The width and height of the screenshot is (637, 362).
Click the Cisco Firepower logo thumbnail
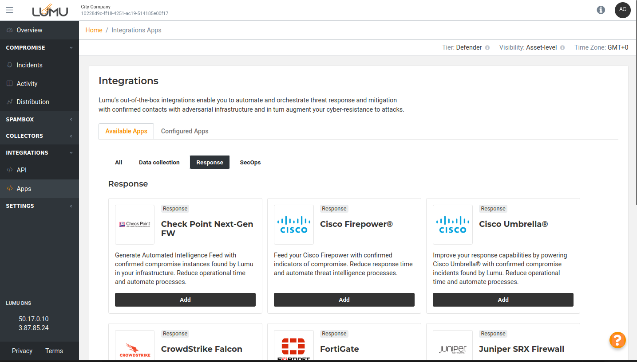click(x=293, y=224)
